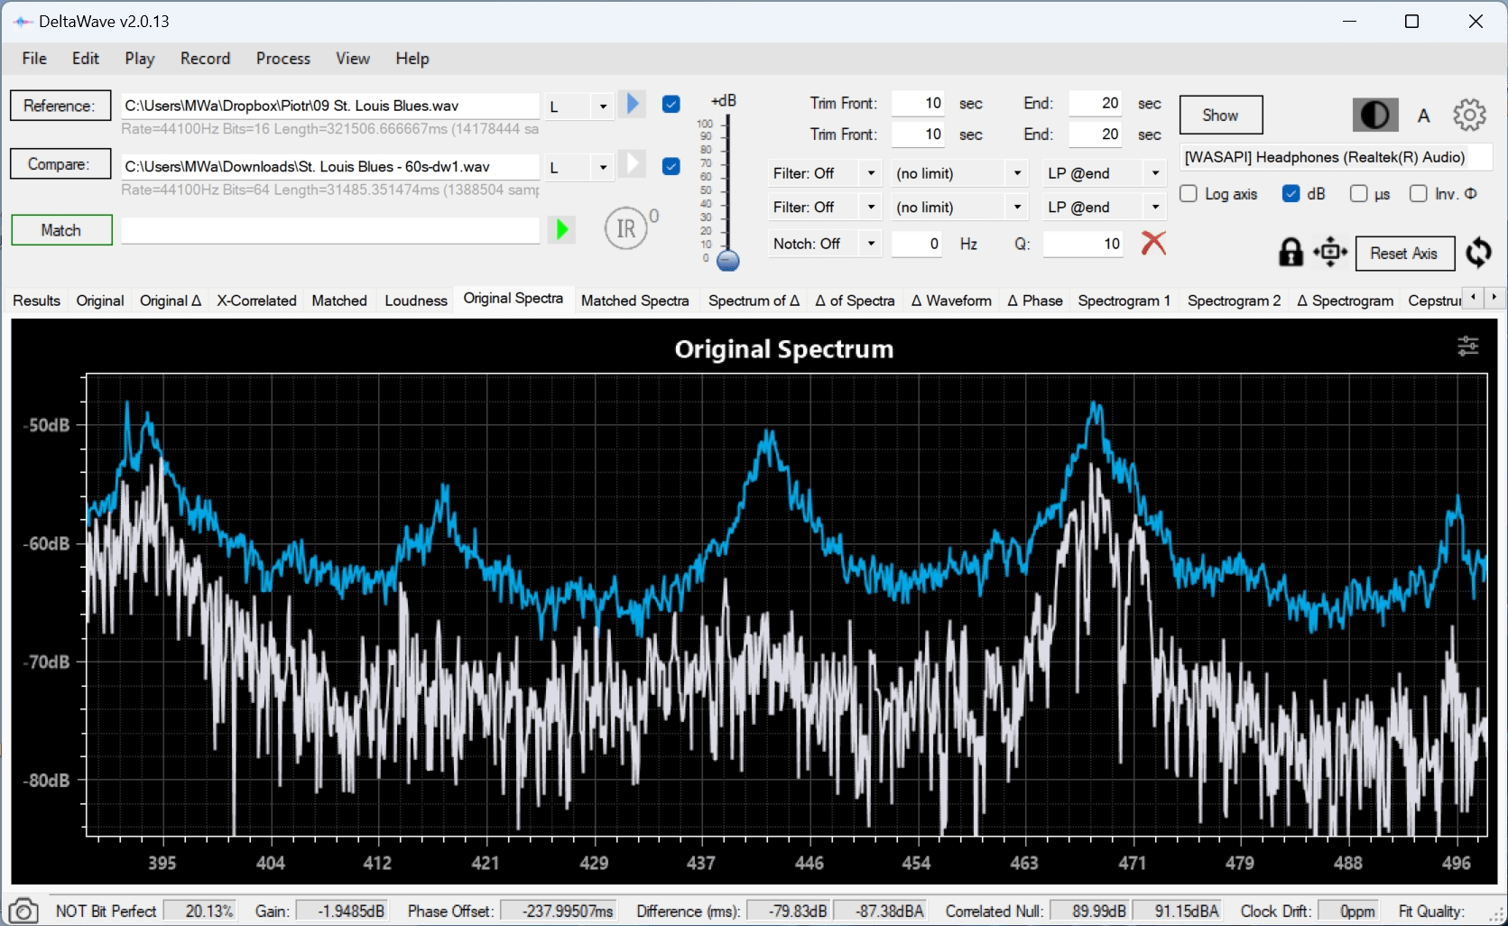Lock the axis with padlock icon

(1291, 252)
